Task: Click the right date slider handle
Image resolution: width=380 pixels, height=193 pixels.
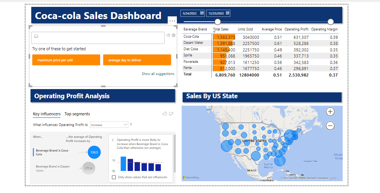Action: pyautogui.click(x=330, y=22)
